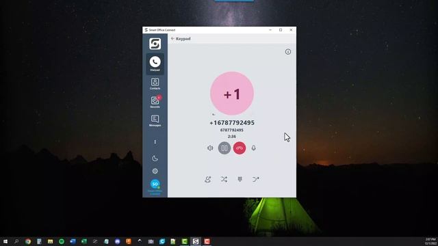Viewport: 438px width, 246px height.
Task: Open Messages in the sidebar
Action: 155,120
